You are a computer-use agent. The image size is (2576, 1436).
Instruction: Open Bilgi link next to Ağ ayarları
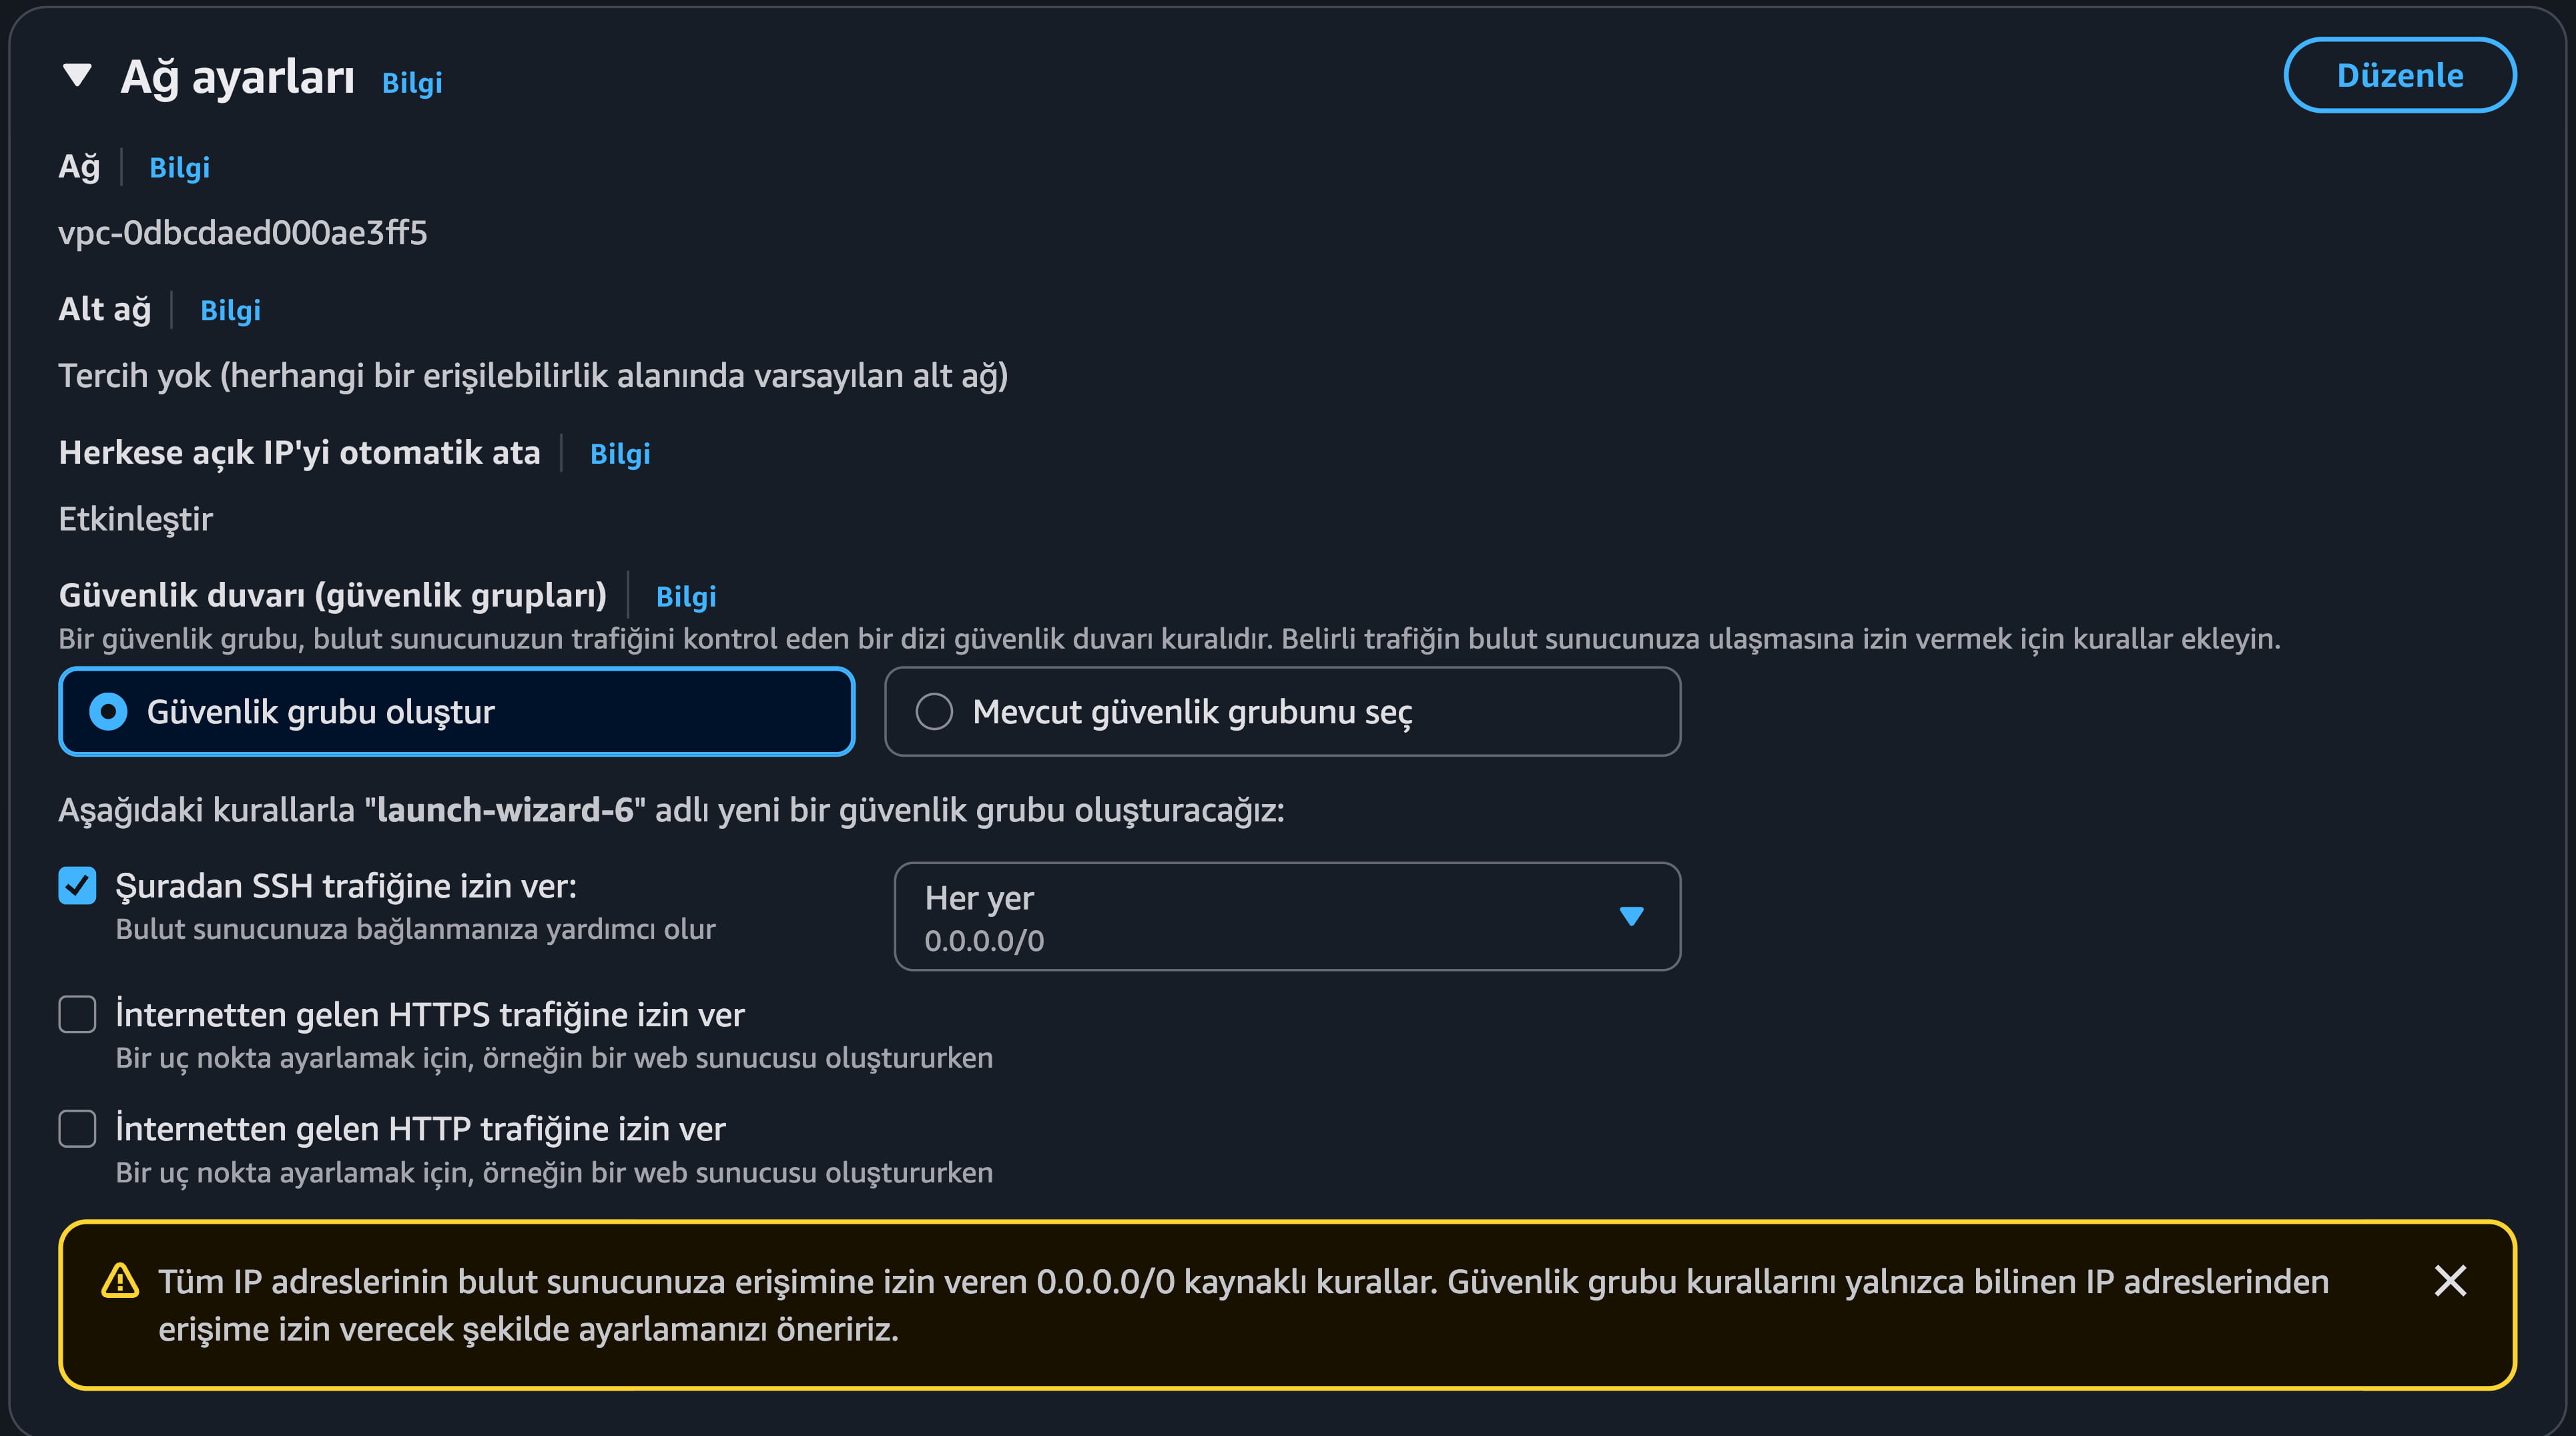click(x=412, y=82)
